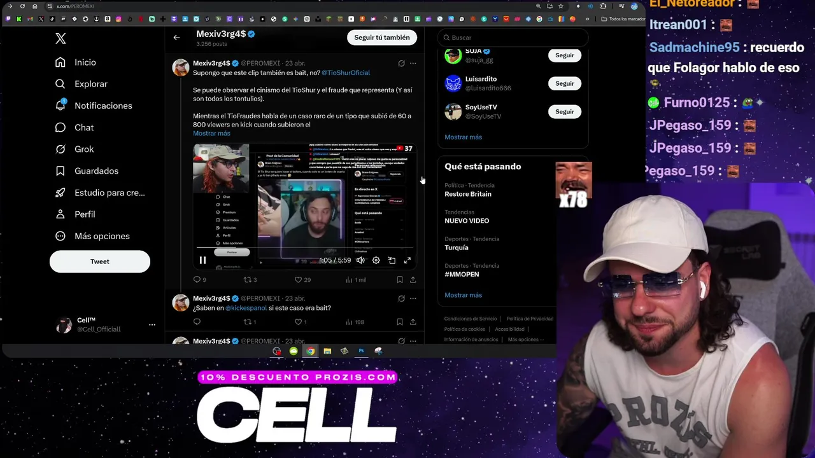Open the Chrome icon in the taskbar
Image resolution: width=815 pixels, height=458 pixels.
pyautogui.click(x=310, y=351)
